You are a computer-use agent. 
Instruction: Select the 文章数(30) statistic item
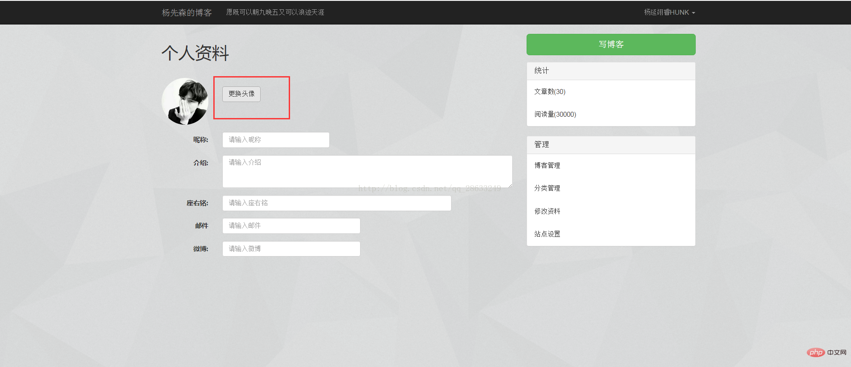point(611,92)
